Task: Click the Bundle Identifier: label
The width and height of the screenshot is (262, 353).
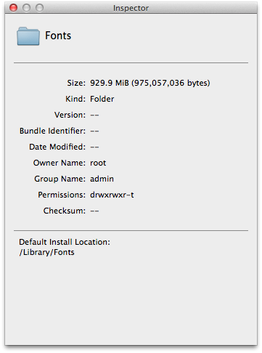Action: click(x=52, y=131)
